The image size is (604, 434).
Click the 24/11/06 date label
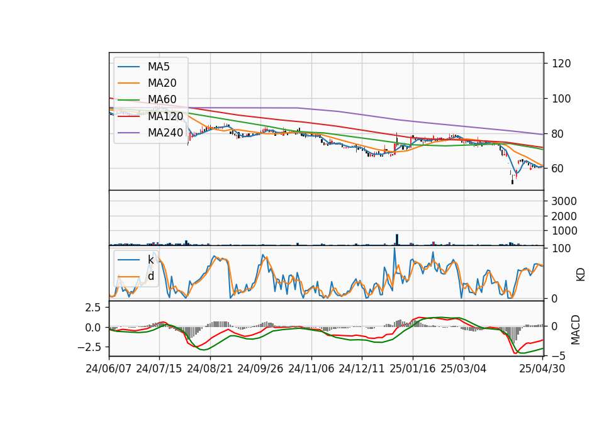[x=311, y=369]
